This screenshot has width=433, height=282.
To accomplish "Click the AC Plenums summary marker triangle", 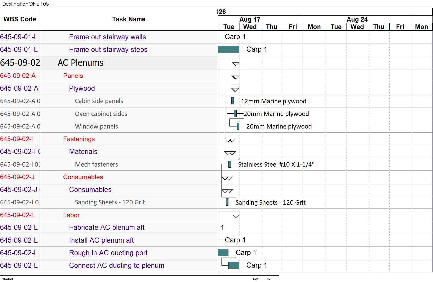I will (x=236, y=64).
